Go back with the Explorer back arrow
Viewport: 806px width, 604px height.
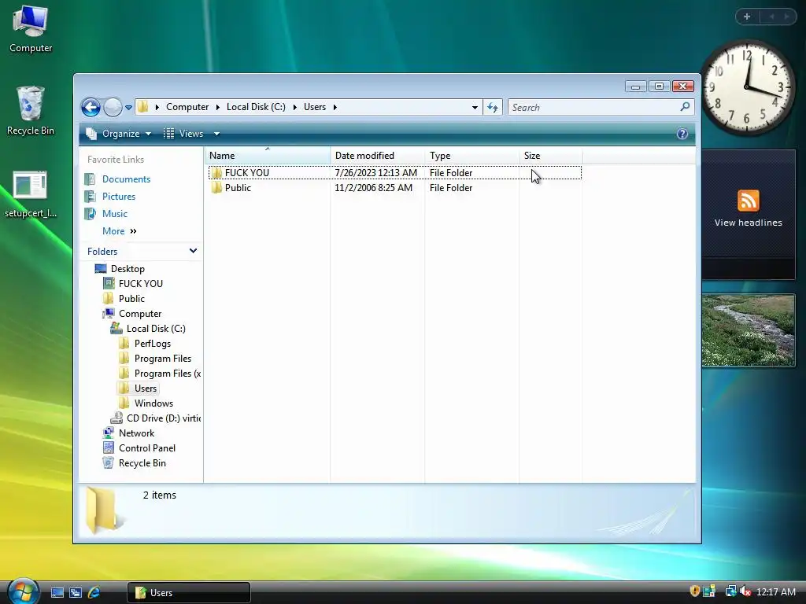[x=91, y=107]
